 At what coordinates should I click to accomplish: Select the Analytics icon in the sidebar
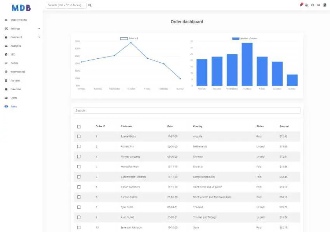pyautogui.click(x=5, y=46)
